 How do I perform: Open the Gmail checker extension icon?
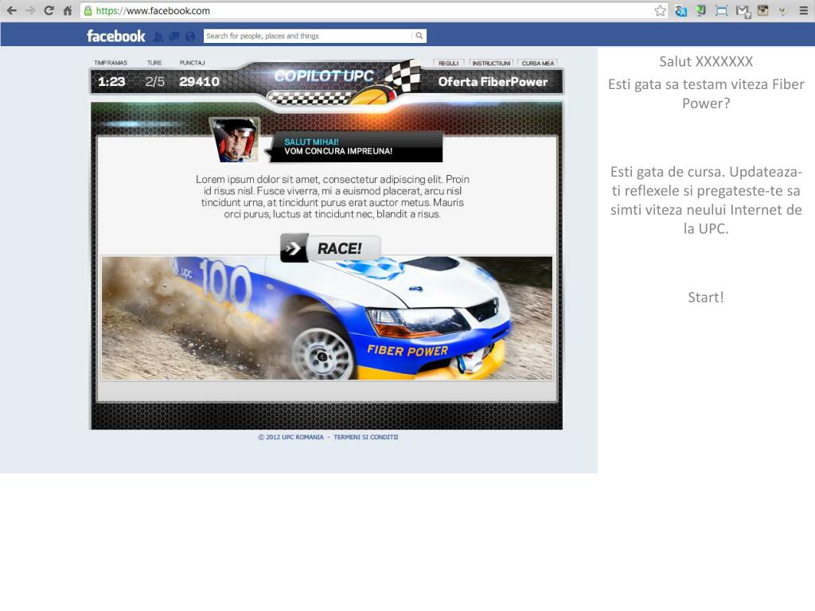pos(743,11)
